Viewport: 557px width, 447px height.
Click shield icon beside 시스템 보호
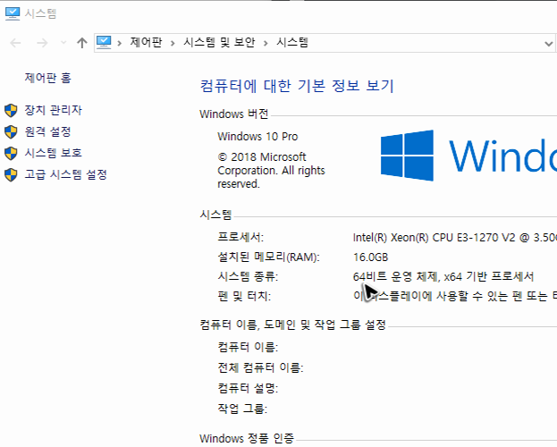tap(11, 154)
